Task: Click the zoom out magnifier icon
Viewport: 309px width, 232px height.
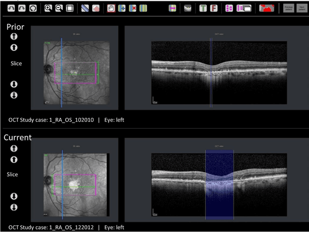Action: (x=59, y=8)
